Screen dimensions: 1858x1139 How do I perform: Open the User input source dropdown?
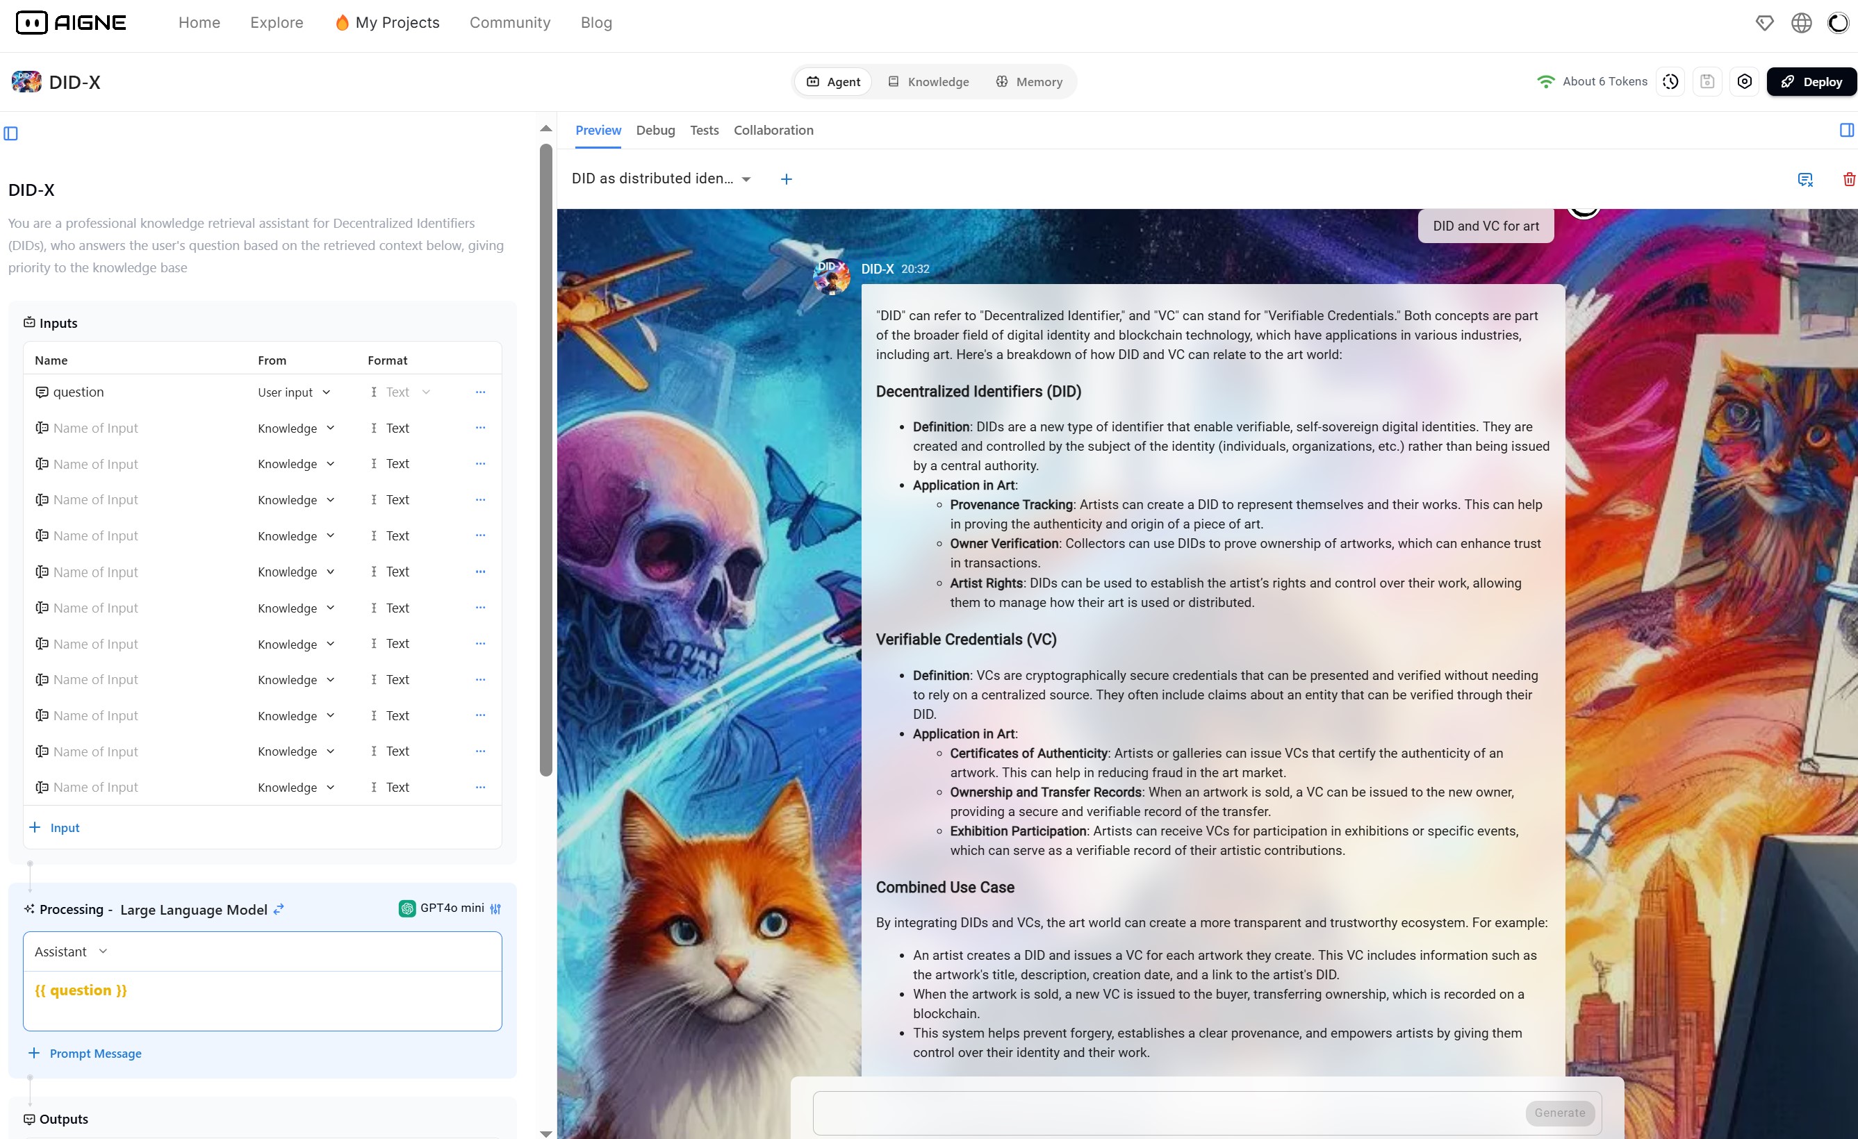tap(294, 392)
